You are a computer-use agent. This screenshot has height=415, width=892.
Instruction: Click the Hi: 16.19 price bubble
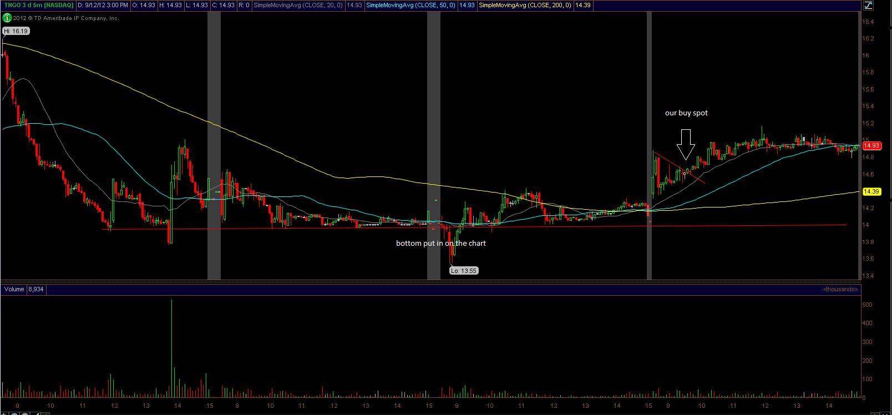click(x=16, y=31)
